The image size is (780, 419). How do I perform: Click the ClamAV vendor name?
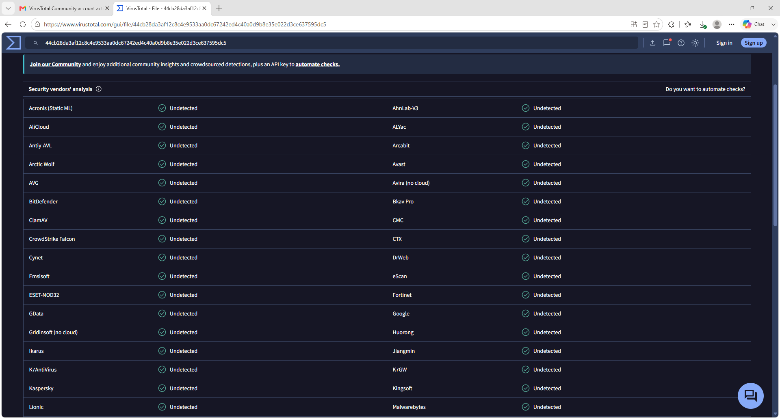coord(38,220)
